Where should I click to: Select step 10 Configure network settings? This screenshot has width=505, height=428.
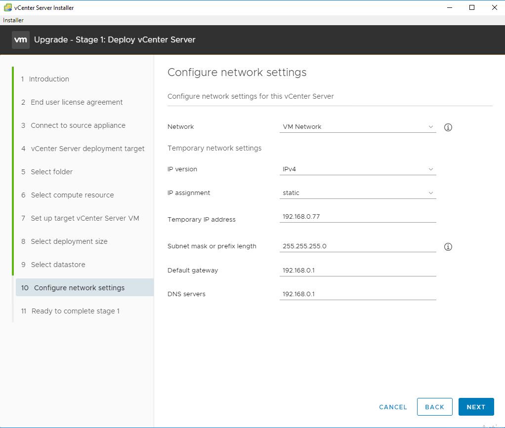click(x=84, y=287)
